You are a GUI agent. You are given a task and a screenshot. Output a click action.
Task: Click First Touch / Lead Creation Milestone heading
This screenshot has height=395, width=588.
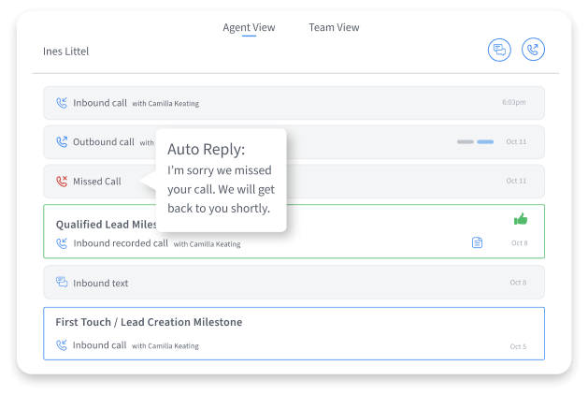[x=149, y=322]
